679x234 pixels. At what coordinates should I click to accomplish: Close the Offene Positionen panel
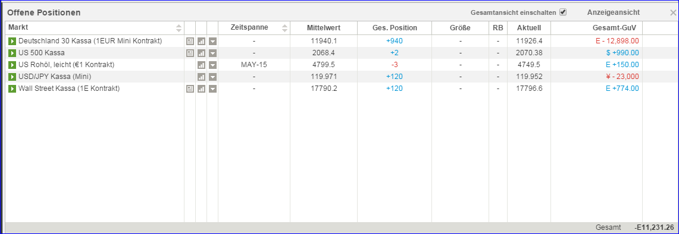click(x=673, y=12)
